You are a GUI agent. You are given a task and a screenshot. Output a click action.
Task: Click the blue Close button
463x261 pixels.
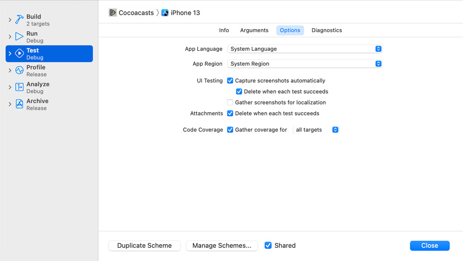430,245
